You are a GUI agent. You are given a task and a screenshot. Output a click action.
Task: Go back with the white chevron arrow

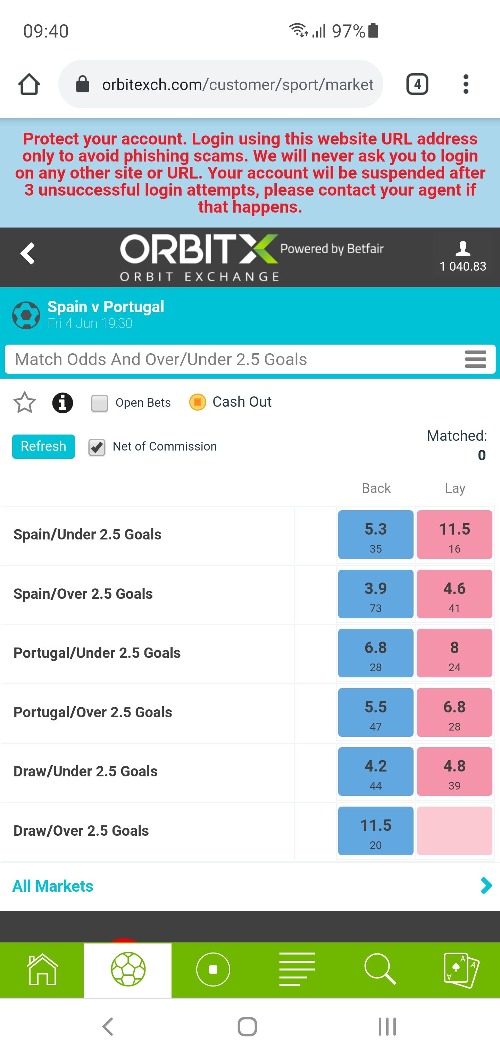28,253
